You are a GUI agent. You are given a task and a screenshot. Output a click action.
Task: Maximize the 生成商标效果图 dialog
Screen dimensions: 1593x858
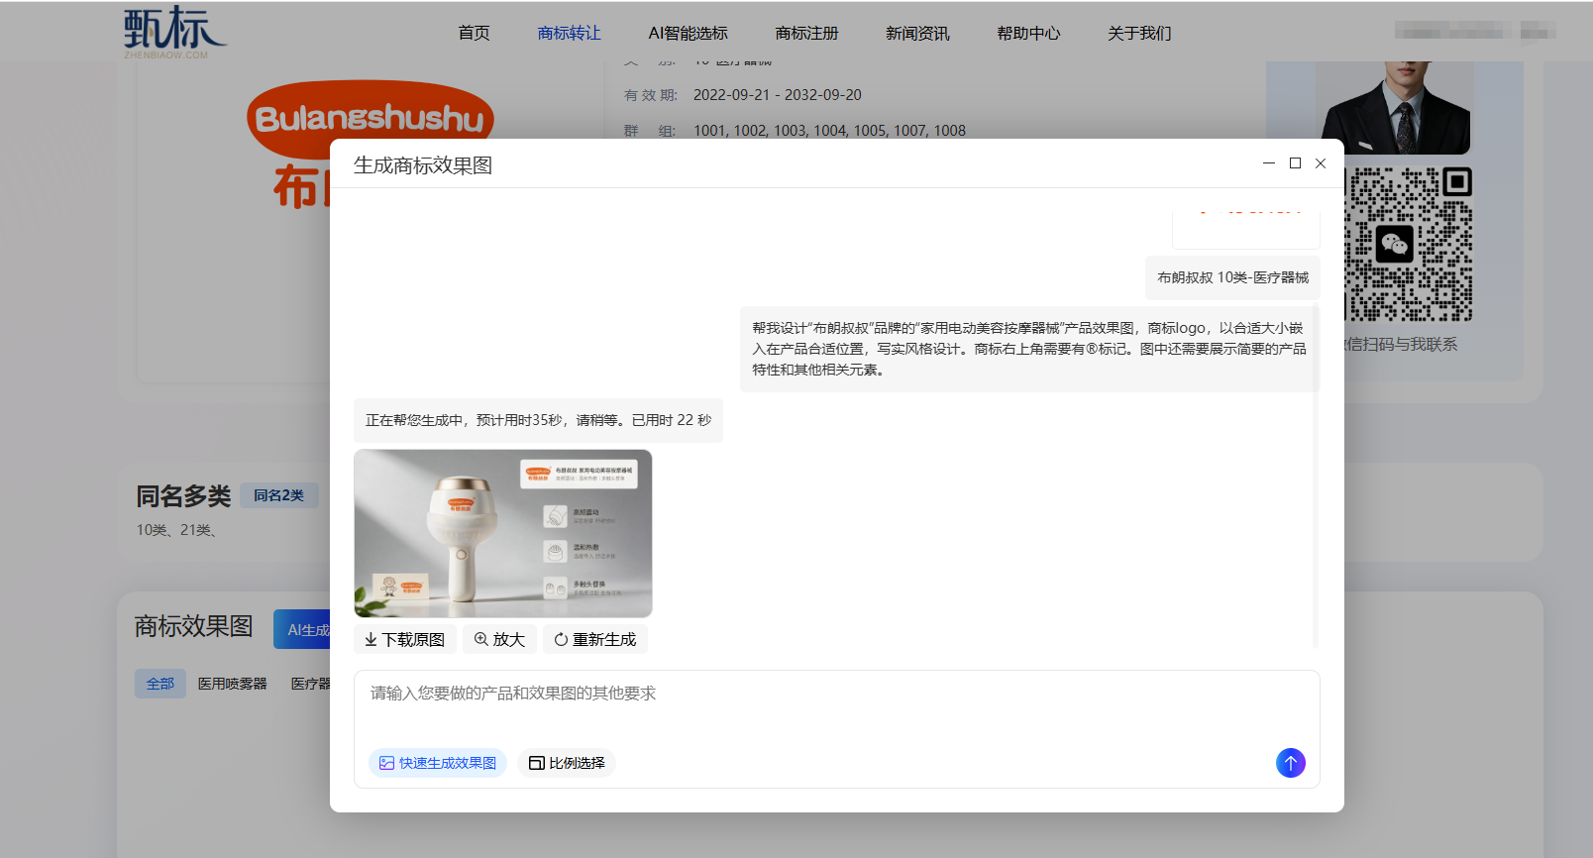point(1295,162)
